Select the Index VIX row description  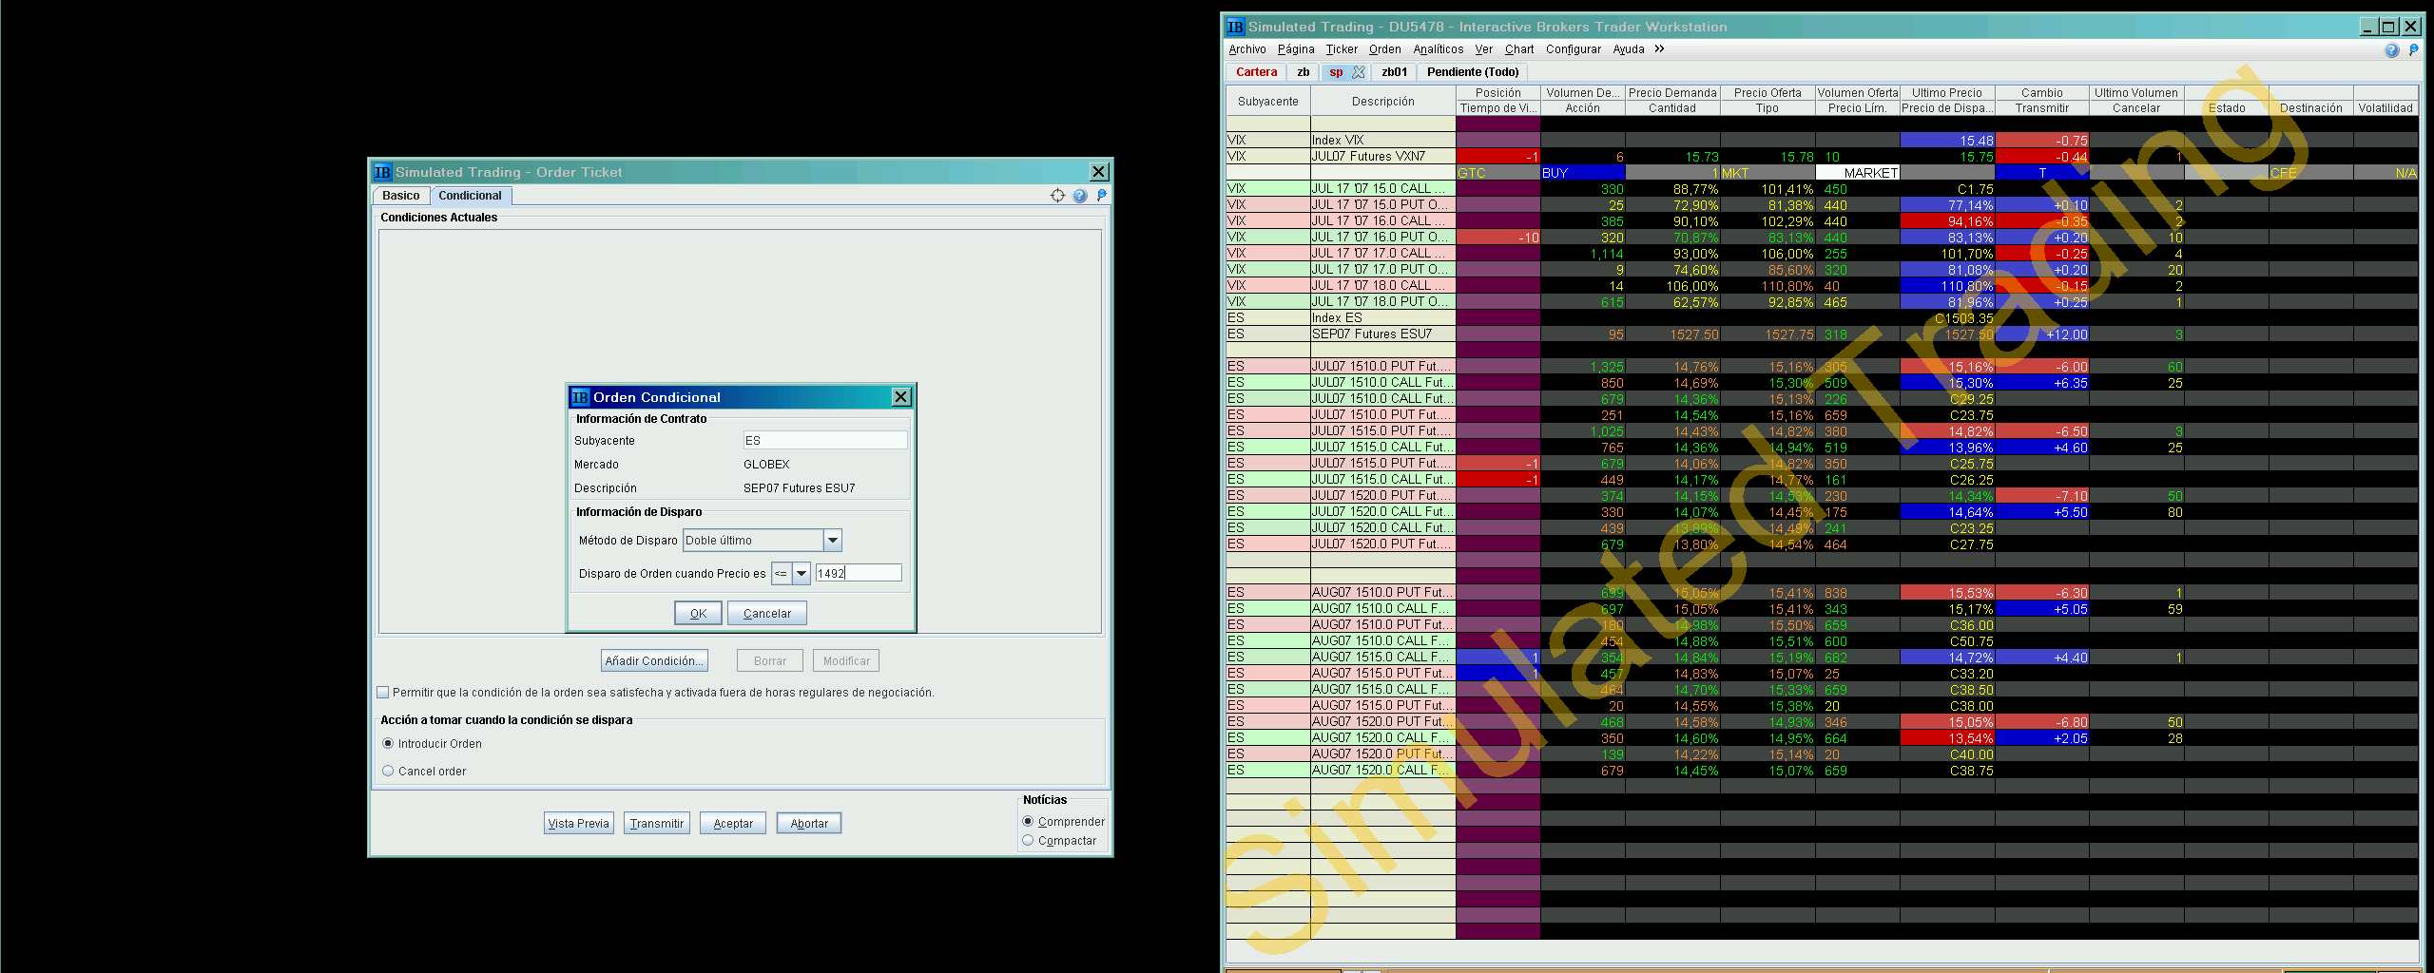coord(1383,141)
